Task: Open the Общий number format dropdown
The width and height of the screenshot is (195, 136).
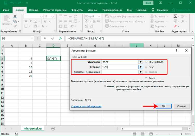Action: coord(99,16)
